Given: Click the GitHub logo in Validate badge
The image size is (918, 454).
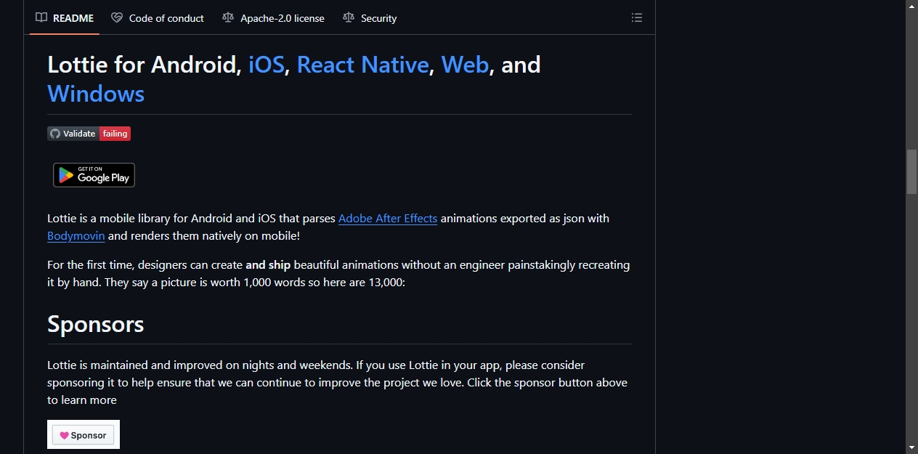Looking at the screenshot, I should 55,134.
